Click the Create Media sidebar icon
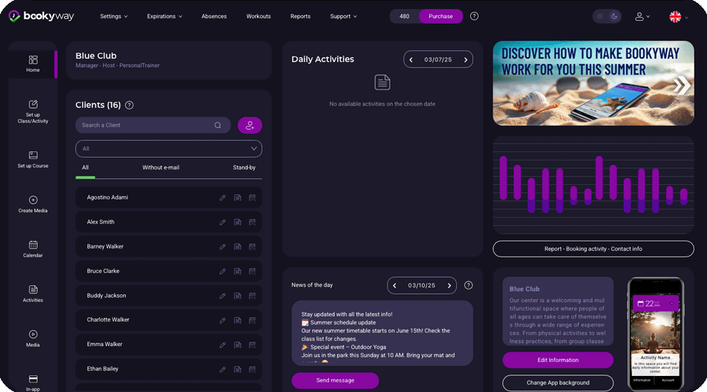707x392 pixels. tap(33, 204)
